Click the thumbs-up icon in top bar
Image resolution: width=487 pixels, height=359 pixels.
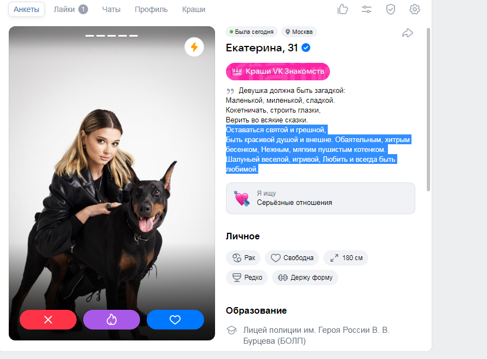pos(343,9)
